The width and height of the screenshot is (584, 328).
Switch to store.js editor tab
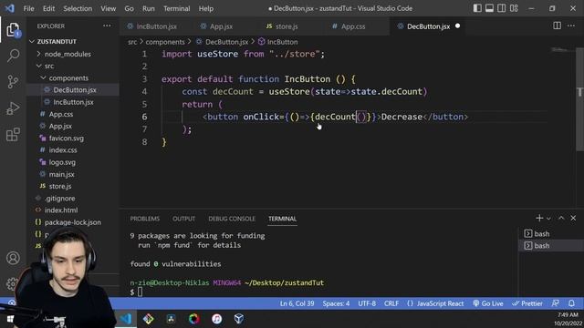(287, 26)
